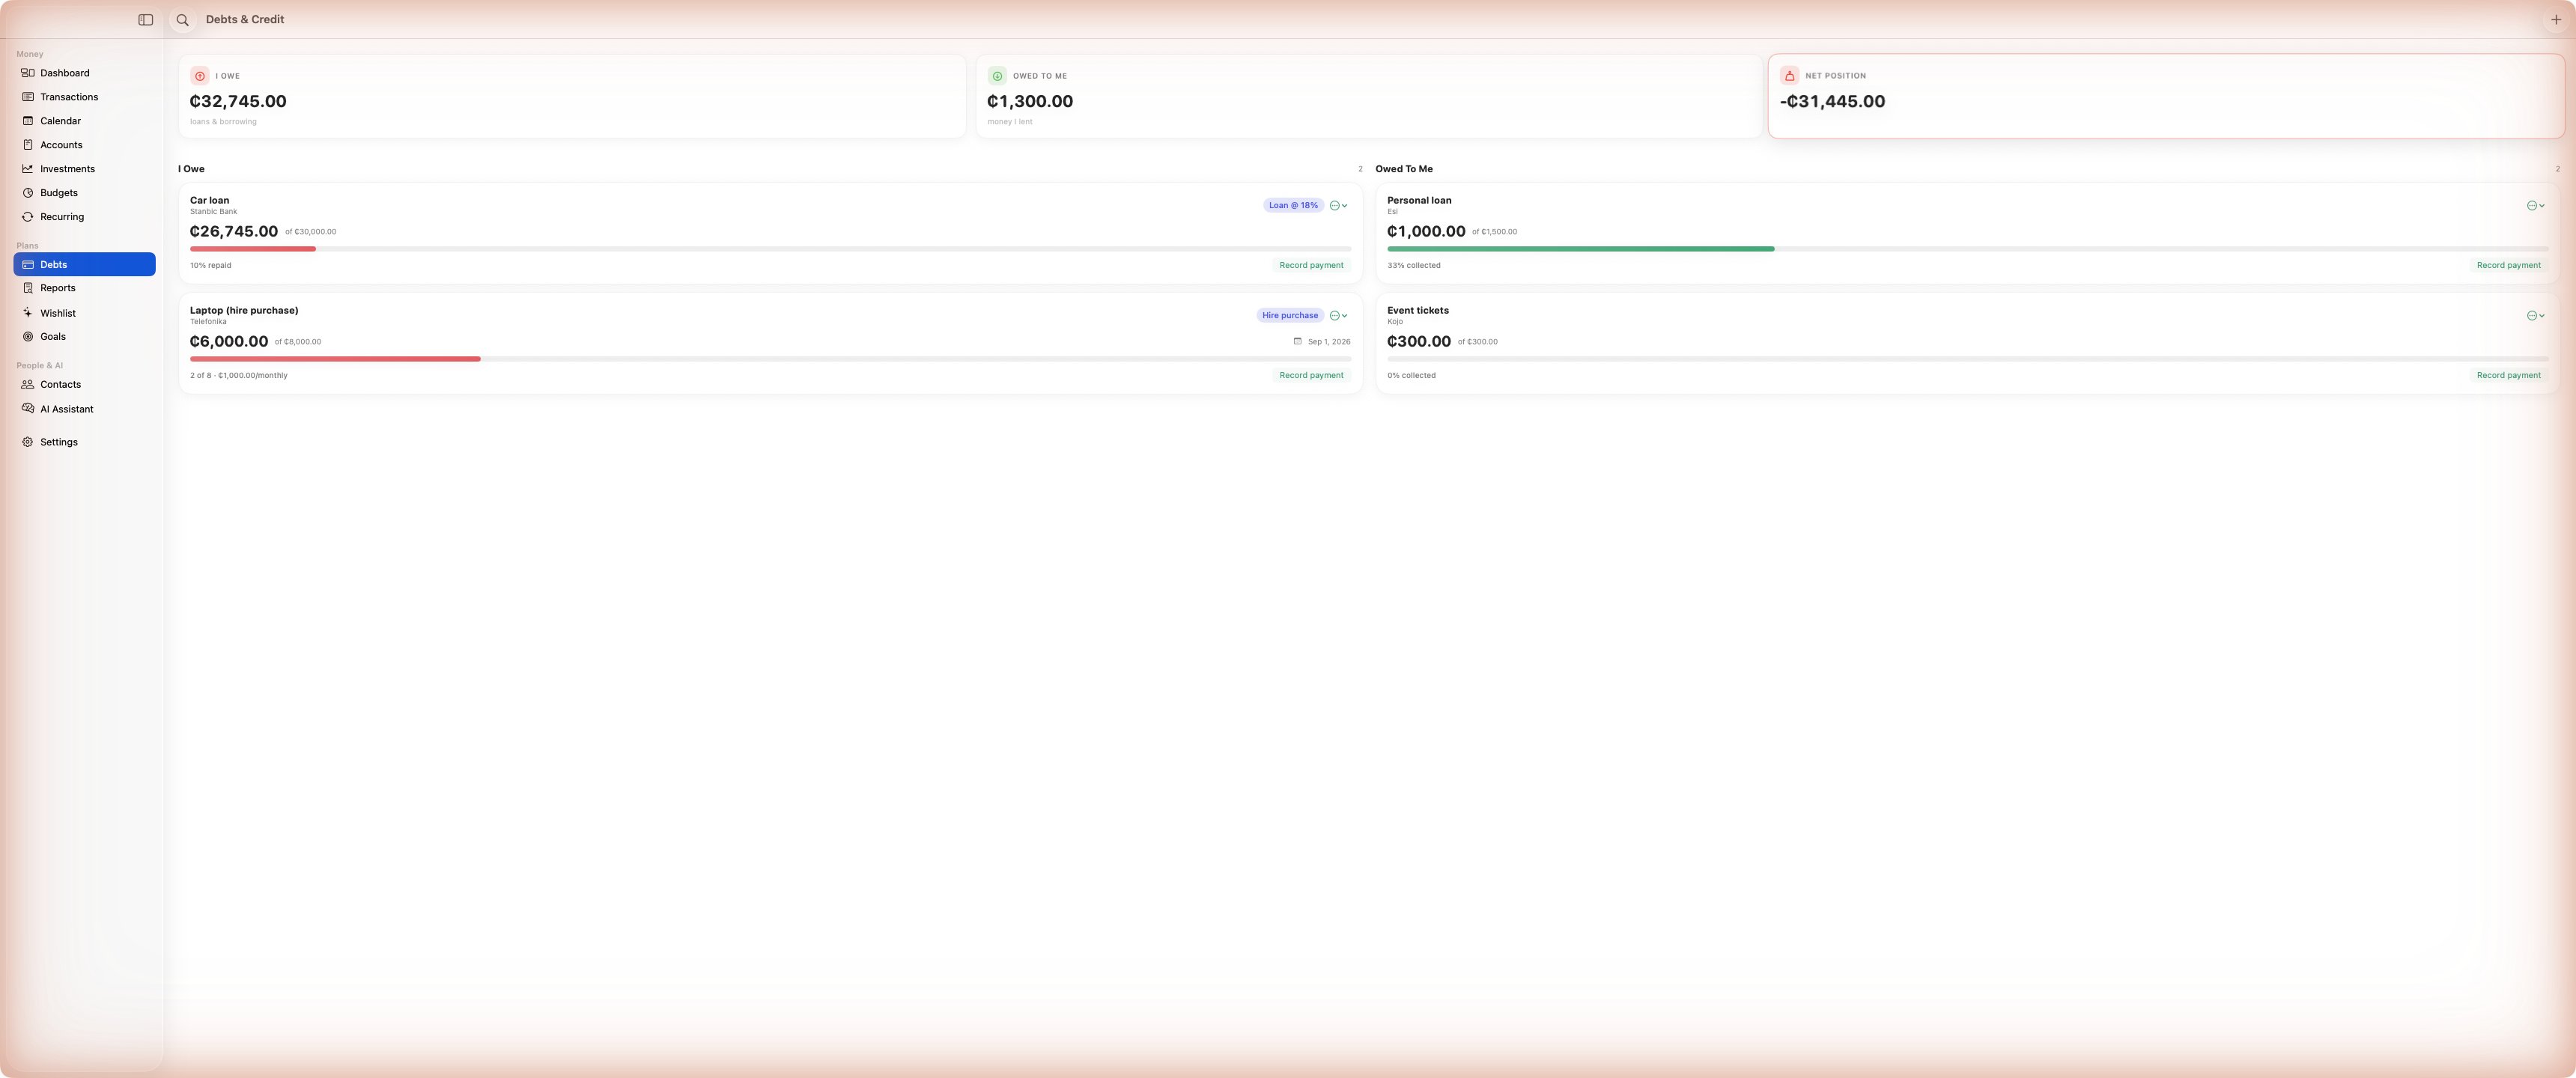Image resolution: width=2576 pixels, height=1078 pixels.
Task: Click the Telefonika lender name
Action: (x=208, y=322)
